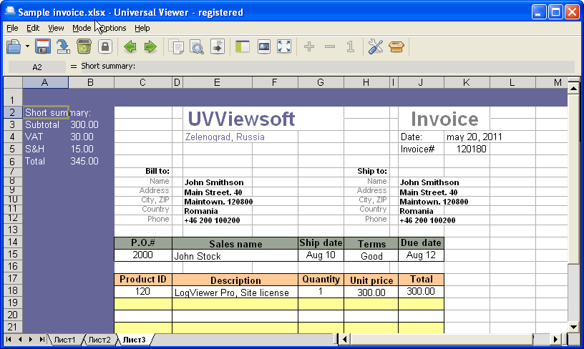Viewport: 584px width, 349px height.
Task: Click the horizontal scrollbar right arrow
Action: (x=555, y=339)
